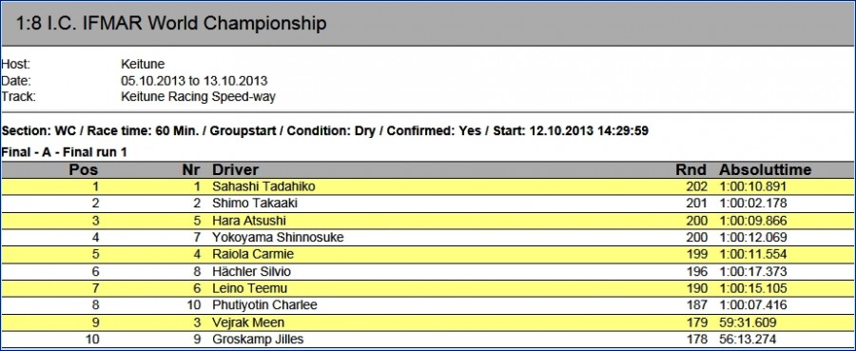856x351 pixels.
Task: Click the Vejrak Meen entry
Action: pyautogui.click(x=248, y=322)
